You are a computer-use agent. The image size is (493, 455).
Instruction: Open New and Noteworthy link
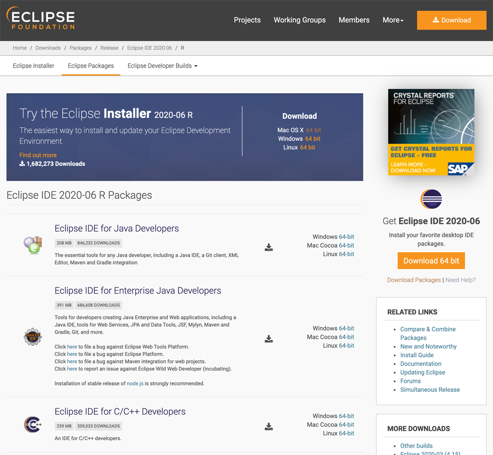pos(428,346)
